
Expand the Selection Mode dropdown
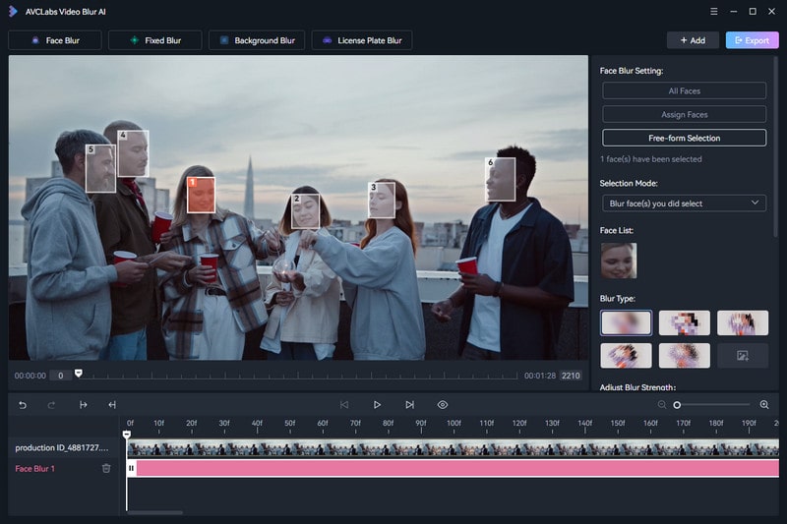[684, 203]
